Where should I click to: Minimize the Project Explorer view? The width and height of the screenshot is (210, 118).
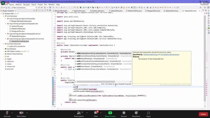47,10
